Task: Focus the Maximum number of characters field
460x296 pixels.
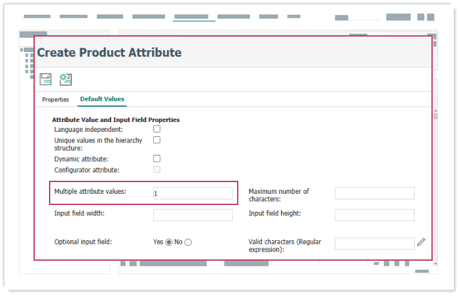Action: click(374, 193)
